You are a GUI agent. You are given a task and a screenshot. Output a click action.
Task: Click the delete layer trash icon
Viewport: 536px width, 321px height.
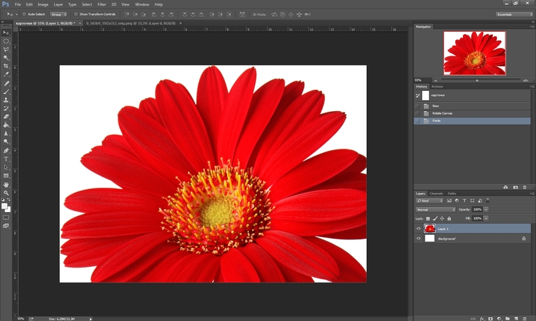tap(524, 318)
